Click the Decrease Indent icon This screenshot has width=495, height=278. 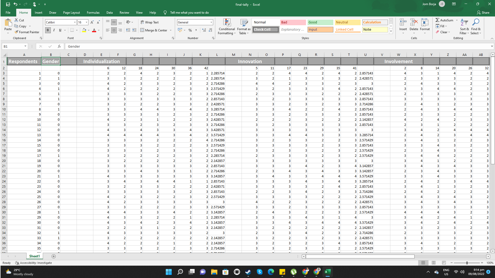click(x=128, y=30)
